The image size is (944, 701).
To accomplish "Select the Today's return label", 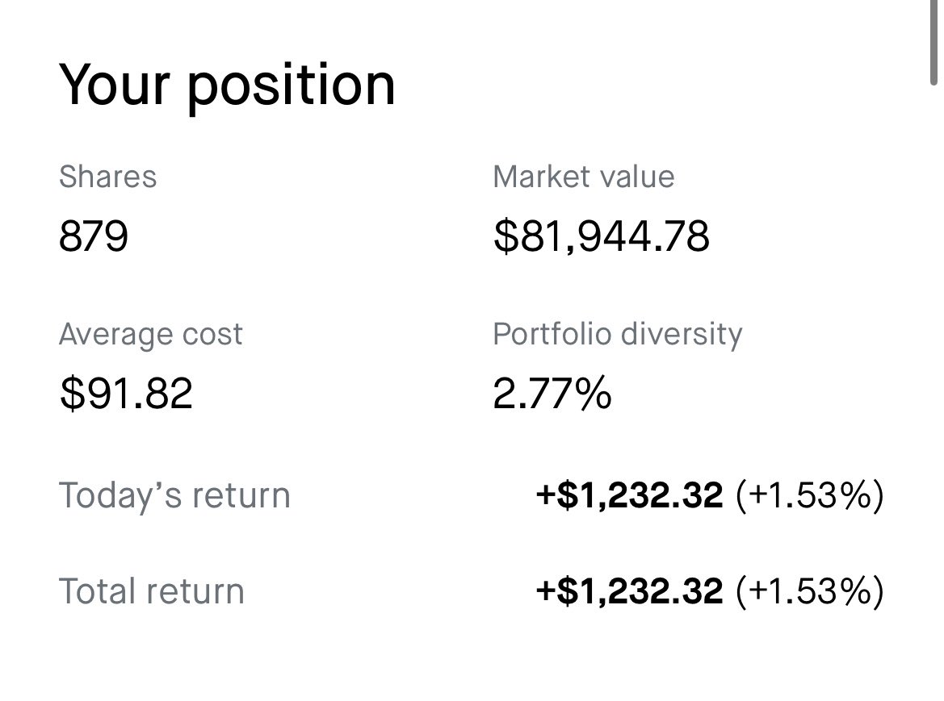I will 174,495.
